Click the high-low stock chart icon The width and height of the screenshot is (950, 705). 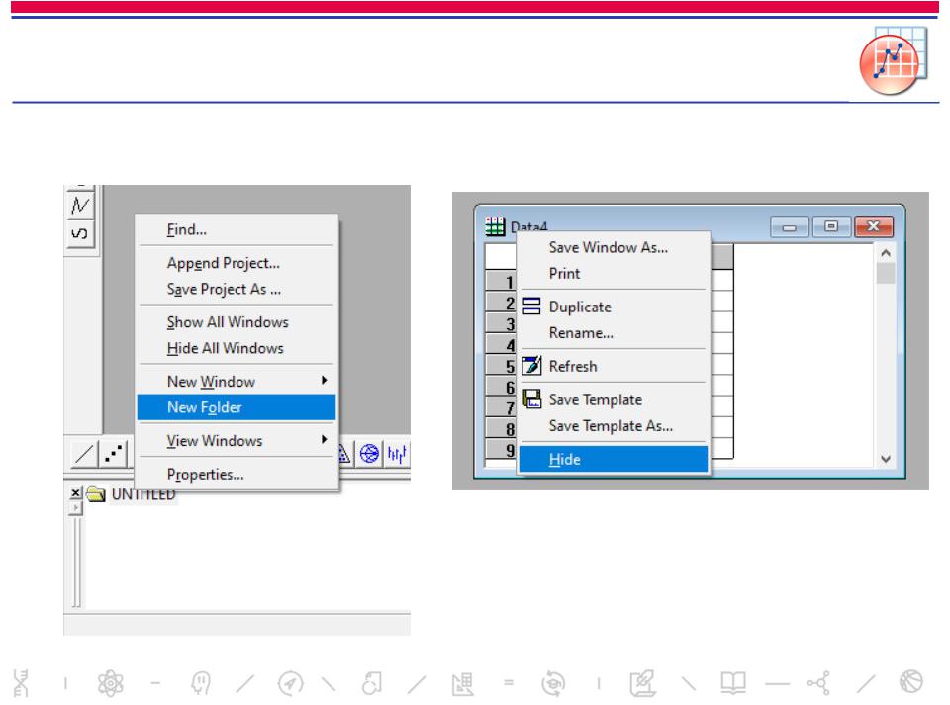pos(397,453)
